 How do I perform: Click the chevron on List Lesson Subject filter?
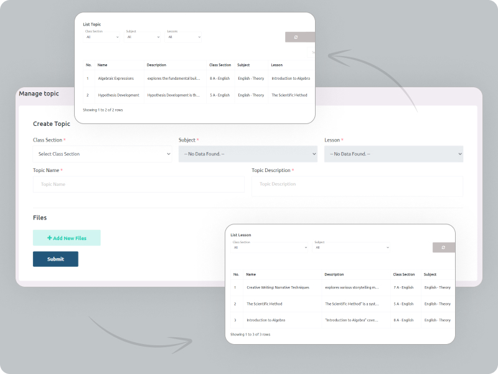388,247
